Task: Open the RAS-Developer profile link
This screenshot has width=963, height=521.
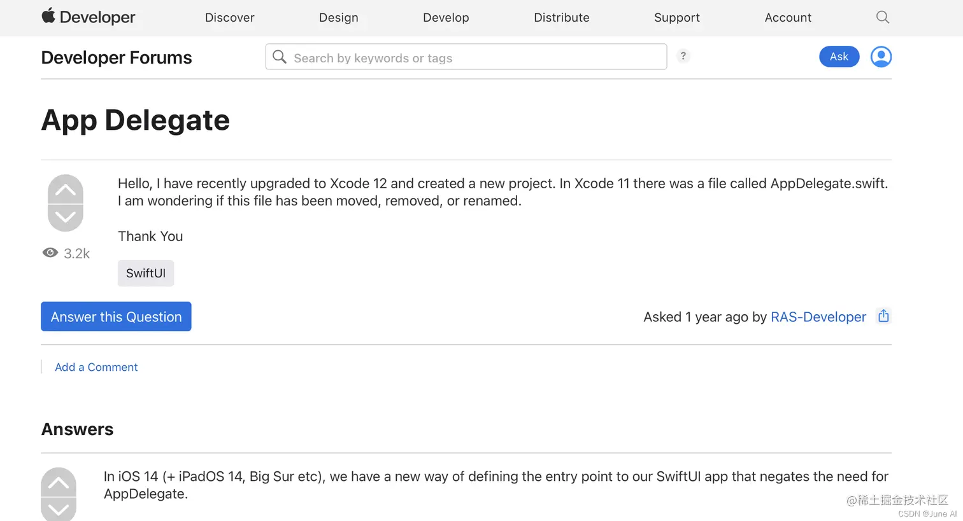Action: pos(818,317)
